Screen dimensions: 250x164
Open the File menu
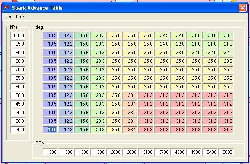pyautogui.click(x=7, y=16)
